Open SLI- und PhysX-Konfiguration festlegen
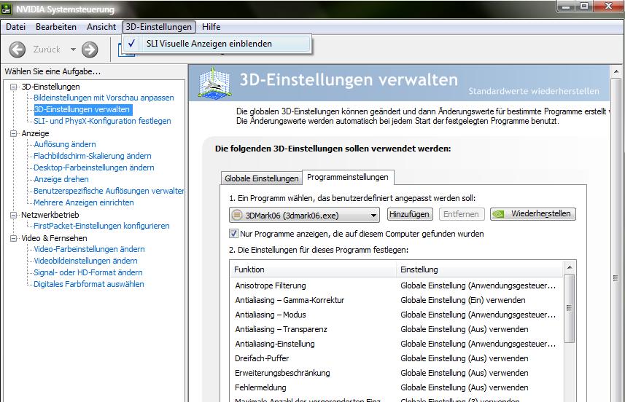 point(102,121)
